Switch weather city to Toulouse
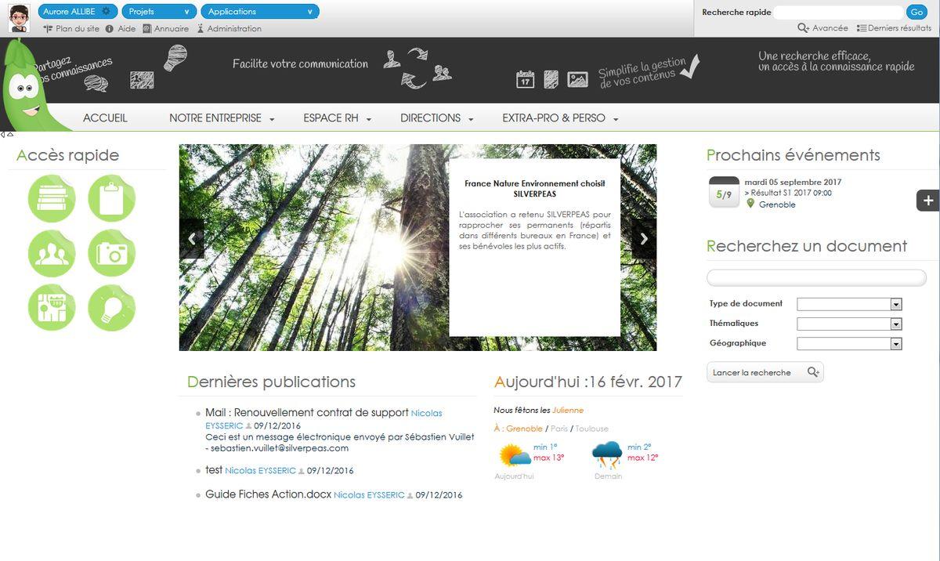The height and width of the screenshot is (561, 940). (591, 429)
